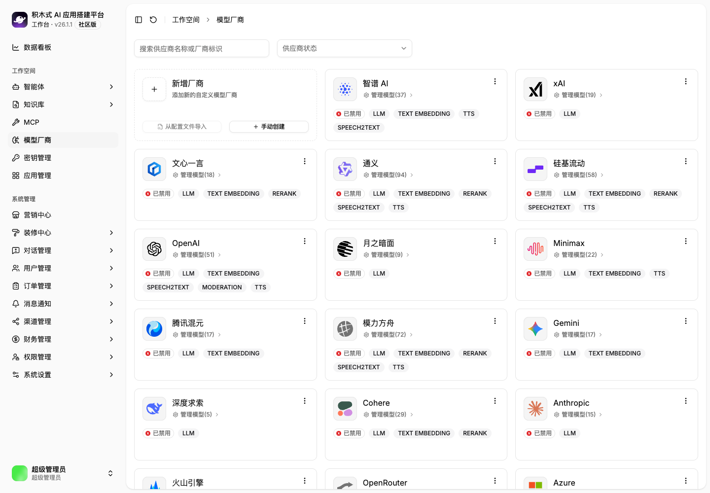Open 密钥管理 page
The height and width of the screenshot is (493, 710).
63,158
